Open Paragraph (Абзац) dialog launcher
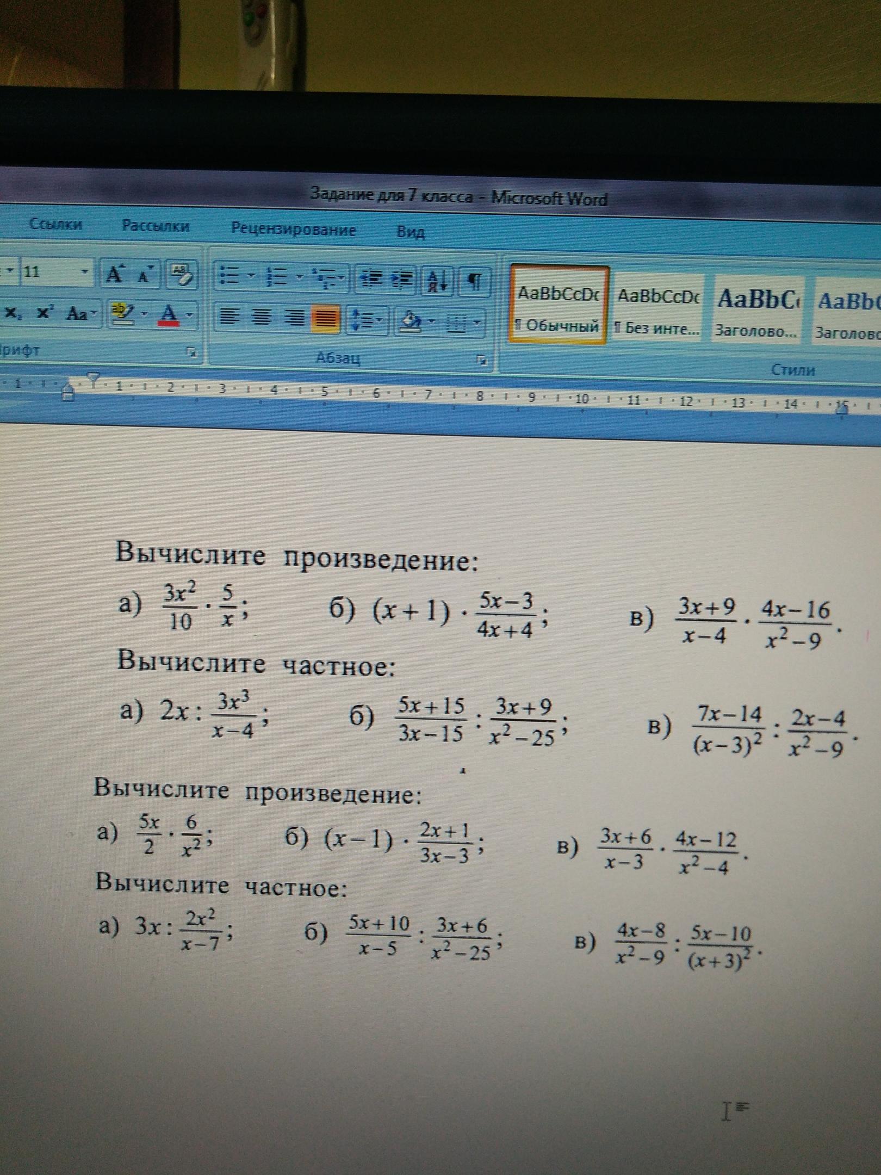881x1175 pixels. [482, 359]
